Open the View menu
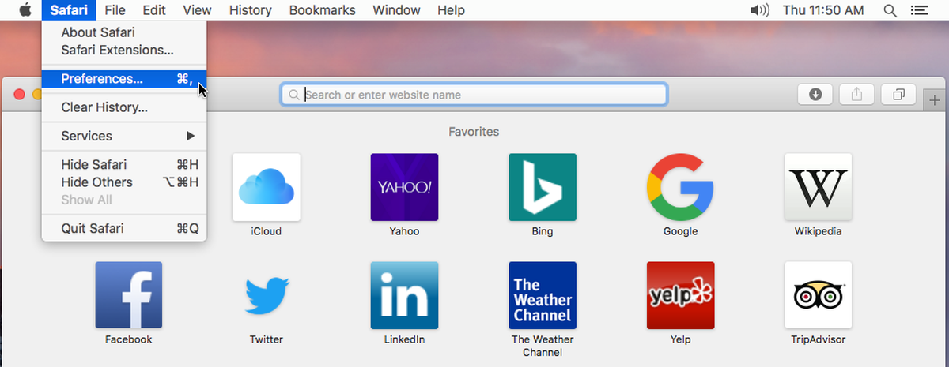The height and width of the screenshot is (367, 949). [197, 10]
